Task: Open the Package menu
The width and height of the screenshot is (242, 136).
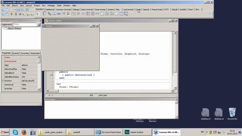Action: 51,6
